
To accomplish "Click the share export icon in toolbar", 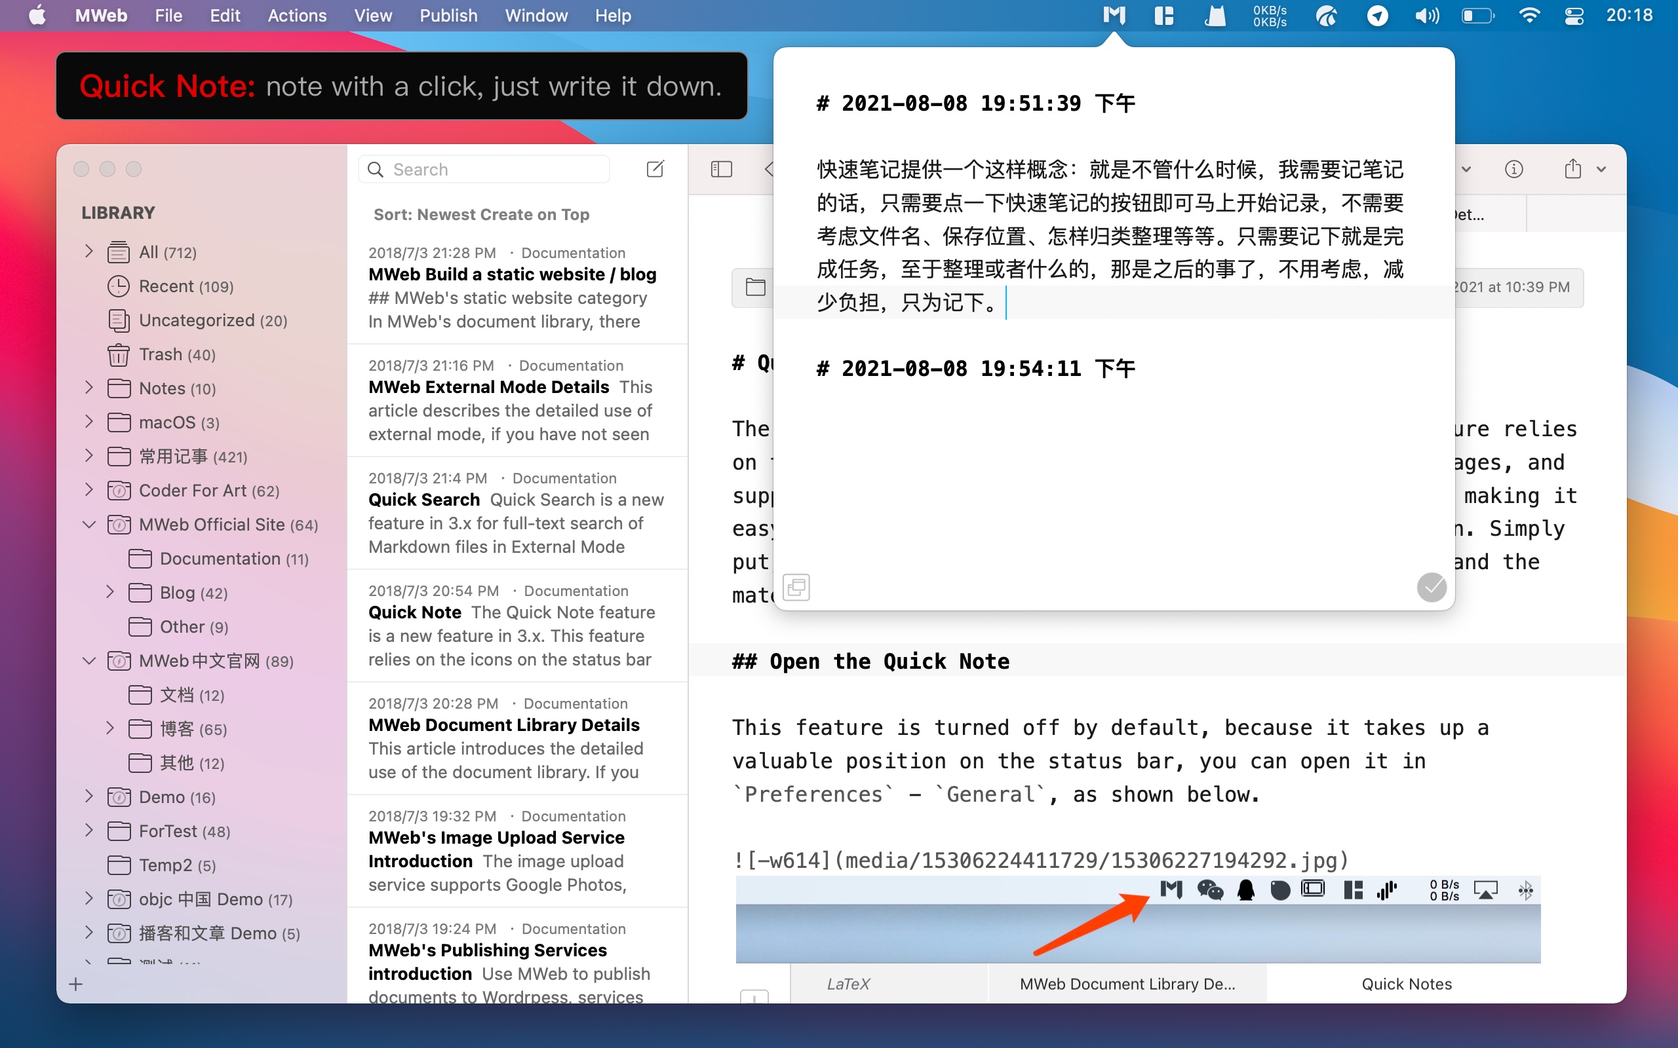I will click(x=1572, y=169).
